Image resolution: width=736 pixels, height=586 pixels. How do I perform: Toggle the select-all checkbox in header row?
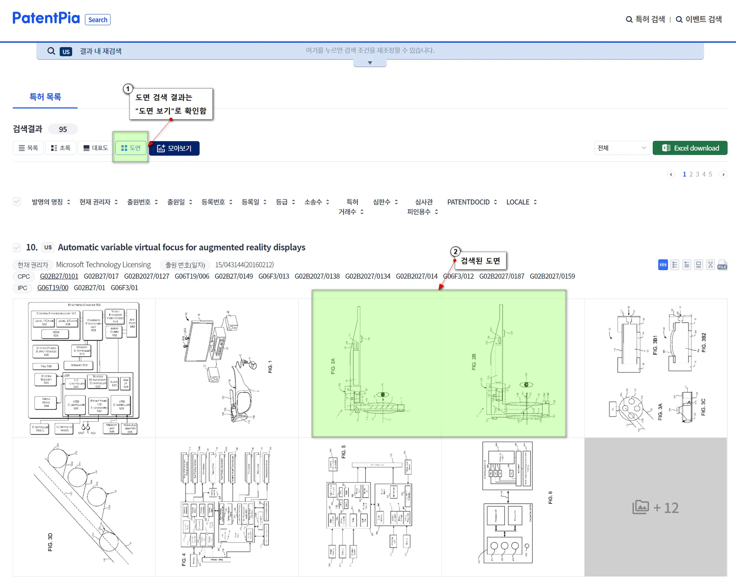(17, 201)
